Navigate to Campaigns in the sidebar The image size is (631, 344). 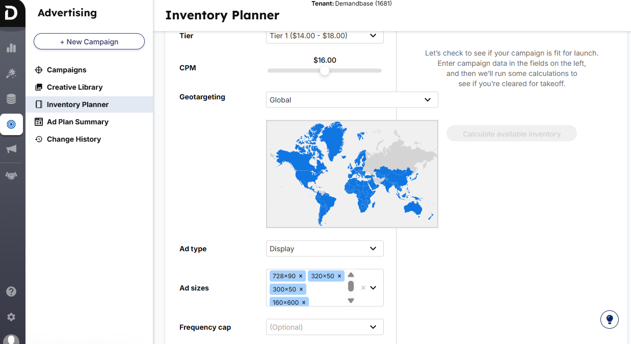66,70
